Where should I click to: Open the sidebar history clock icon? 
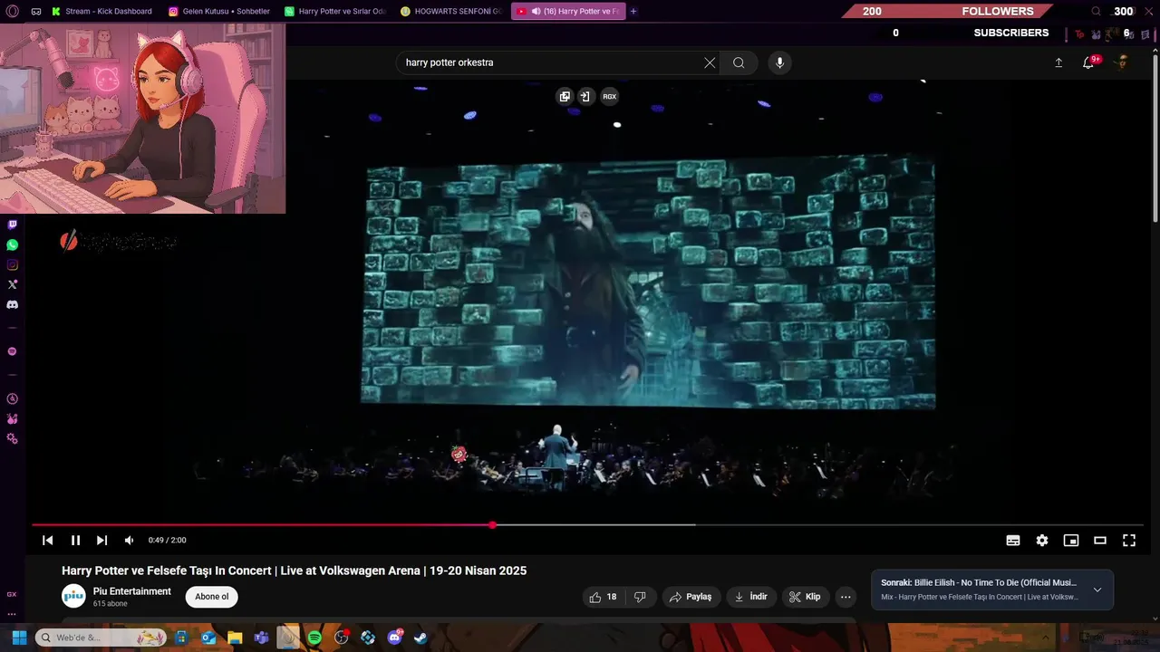pos(12,398)
